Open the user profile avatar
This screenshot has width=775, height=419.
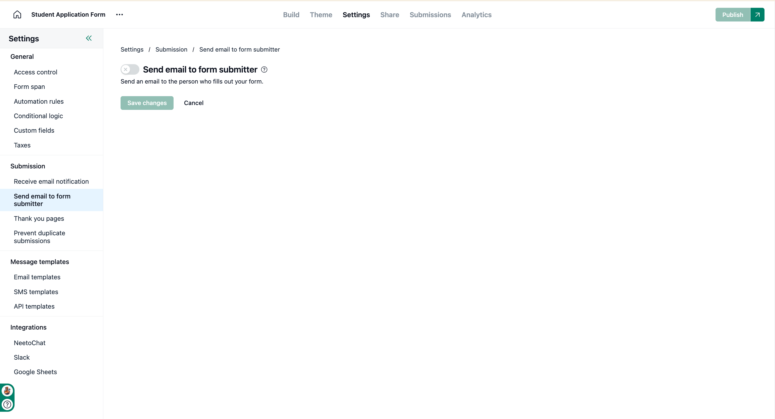(7, 391)
